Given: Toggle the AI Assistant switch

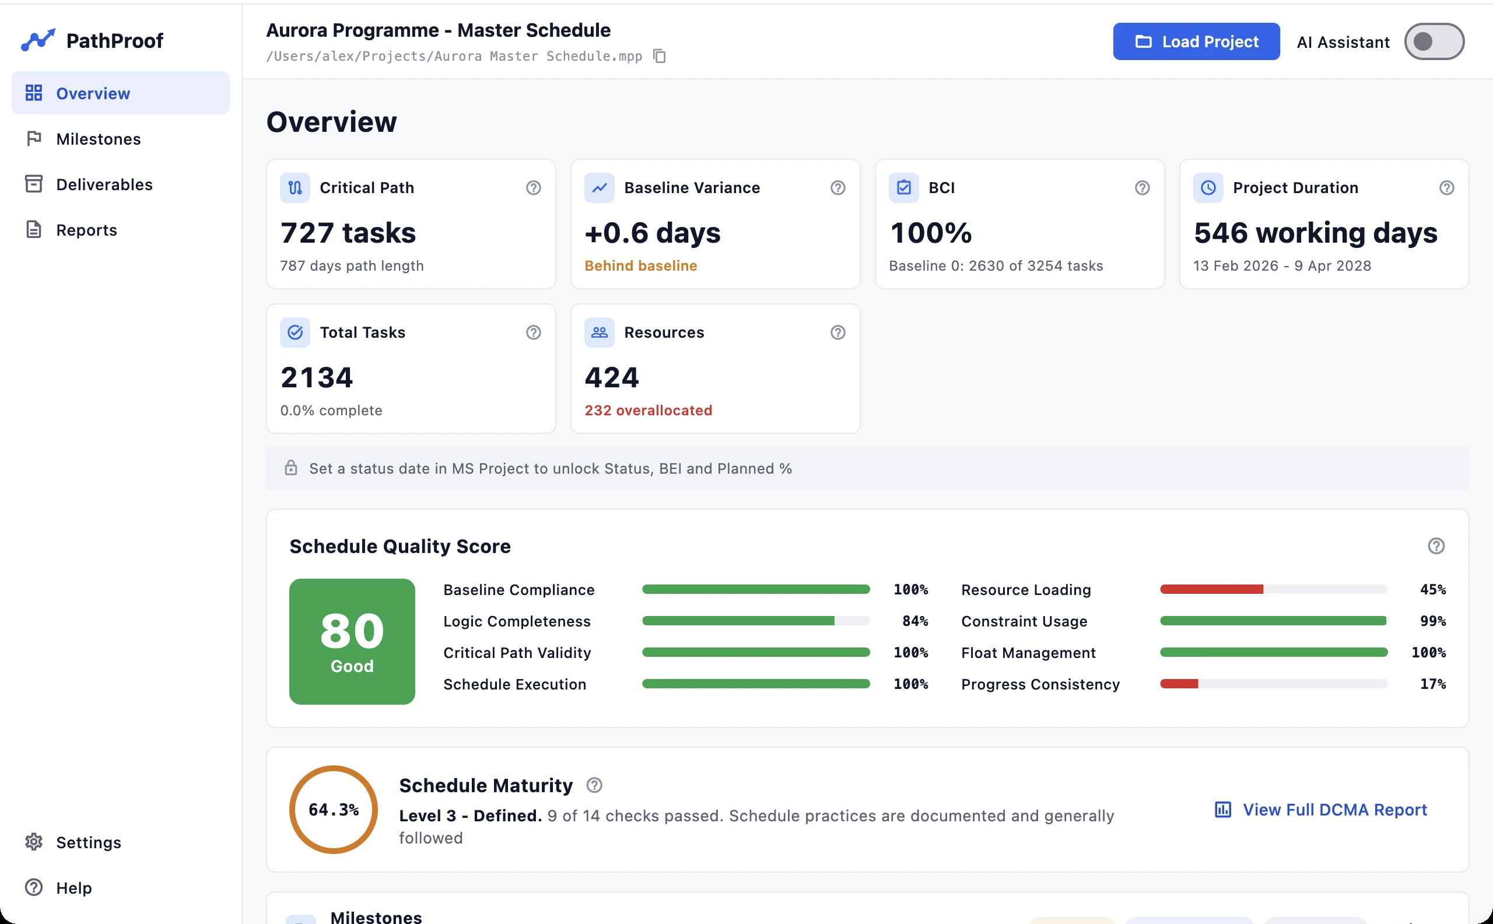Looking at the screenshot, I should tap(1434, 41).
